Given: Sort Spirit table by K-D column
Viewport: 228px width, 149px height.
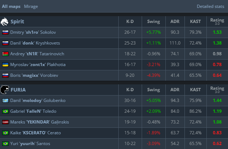Looking at the screenshot, I should 130,22.
